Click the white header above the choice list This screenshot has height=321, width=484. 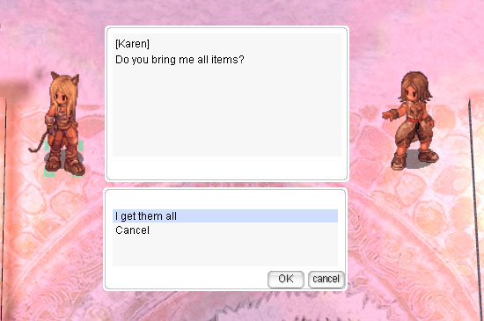tap(225, 200)
